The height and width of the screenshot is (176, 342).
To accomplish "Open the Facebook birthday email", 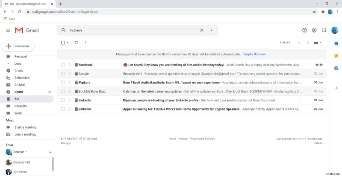I will coord(192,65).
